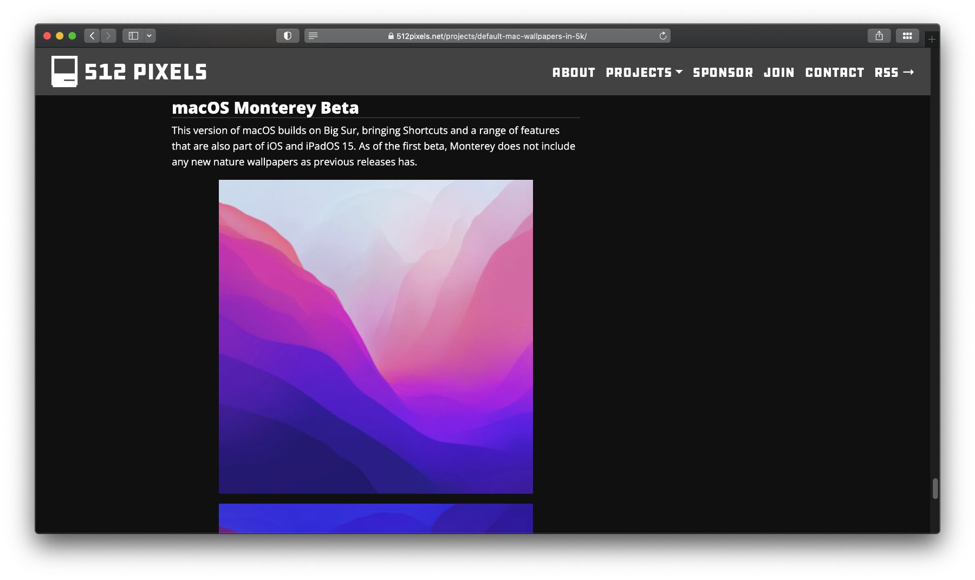Click the page vertical scrollbar thumb

(935, 488)
